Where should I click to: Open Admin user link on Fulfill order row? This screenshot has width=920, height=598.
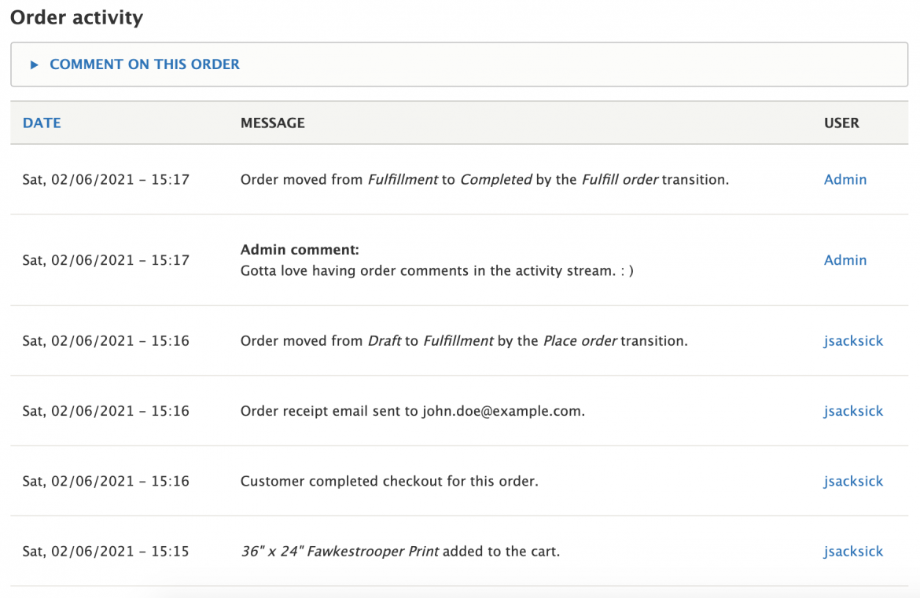pyautogui.click(x=845, y=179)
